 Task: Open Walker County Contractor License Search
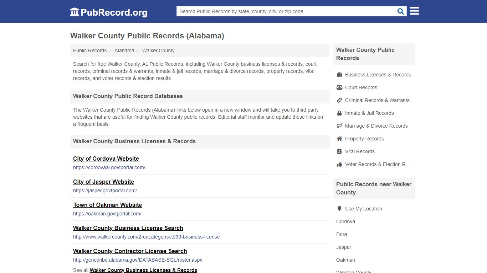130,251
